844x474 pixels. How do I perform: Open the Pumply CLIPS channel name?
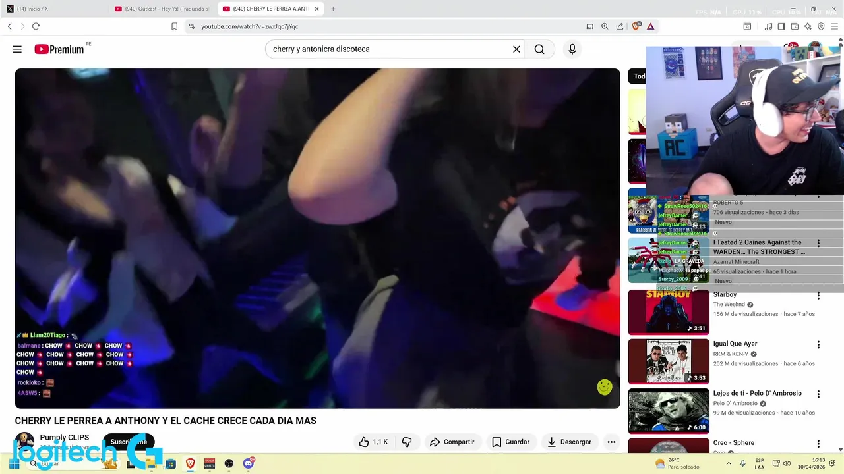pyautogui.click(x=65, y=437)
